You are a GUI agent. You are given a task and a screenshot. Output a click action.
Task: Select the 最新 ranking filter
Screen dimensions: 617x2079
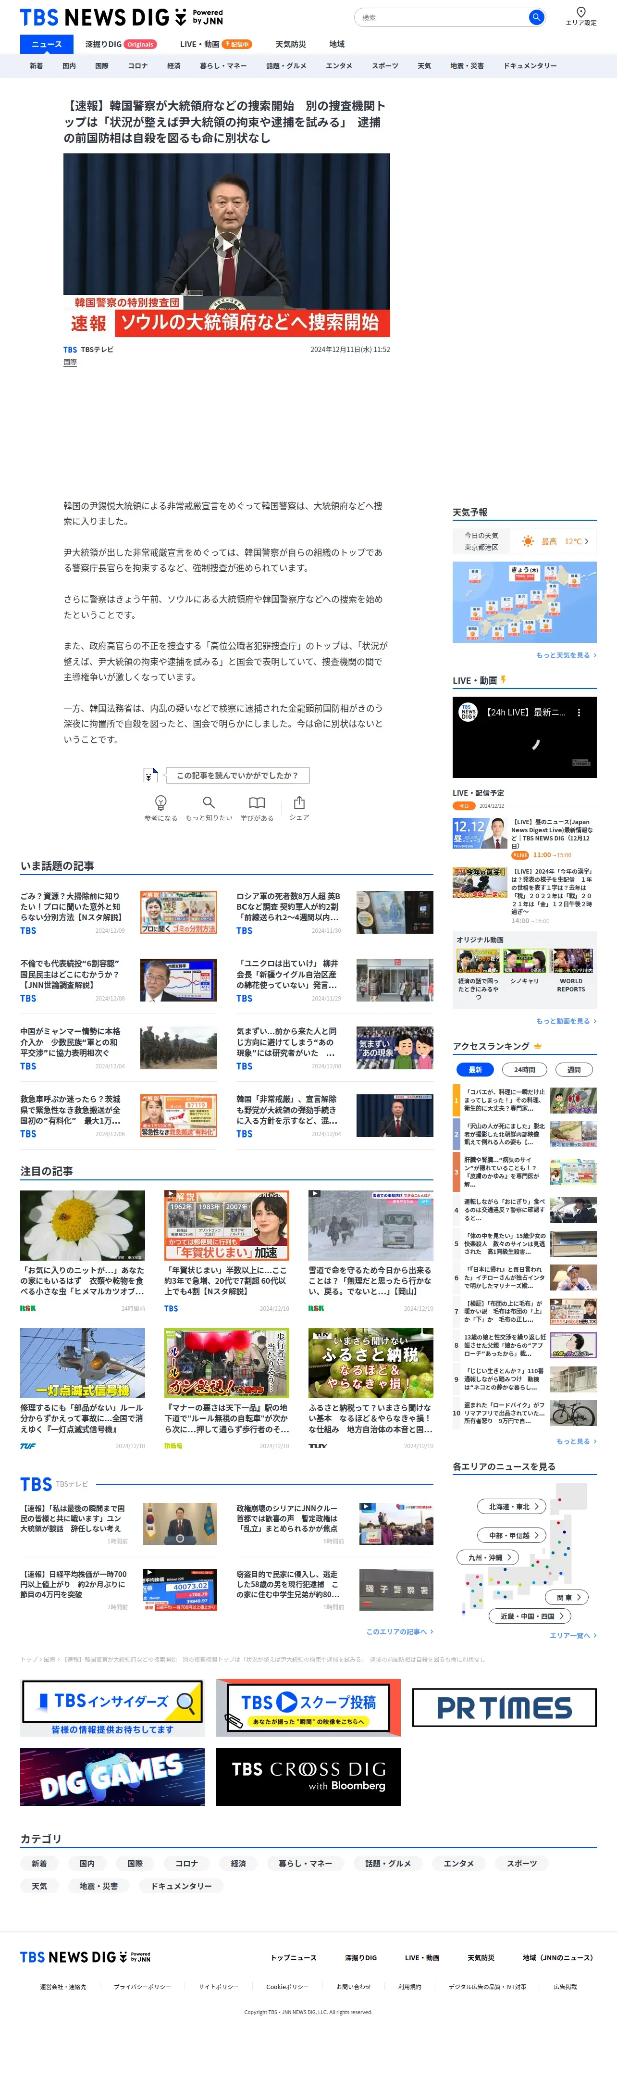pos(476,1069)
